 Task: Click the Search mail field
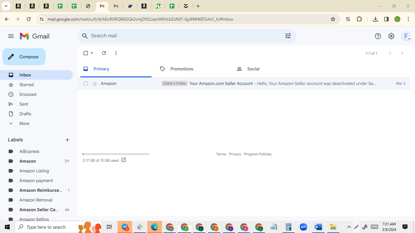tap(187, 36)
